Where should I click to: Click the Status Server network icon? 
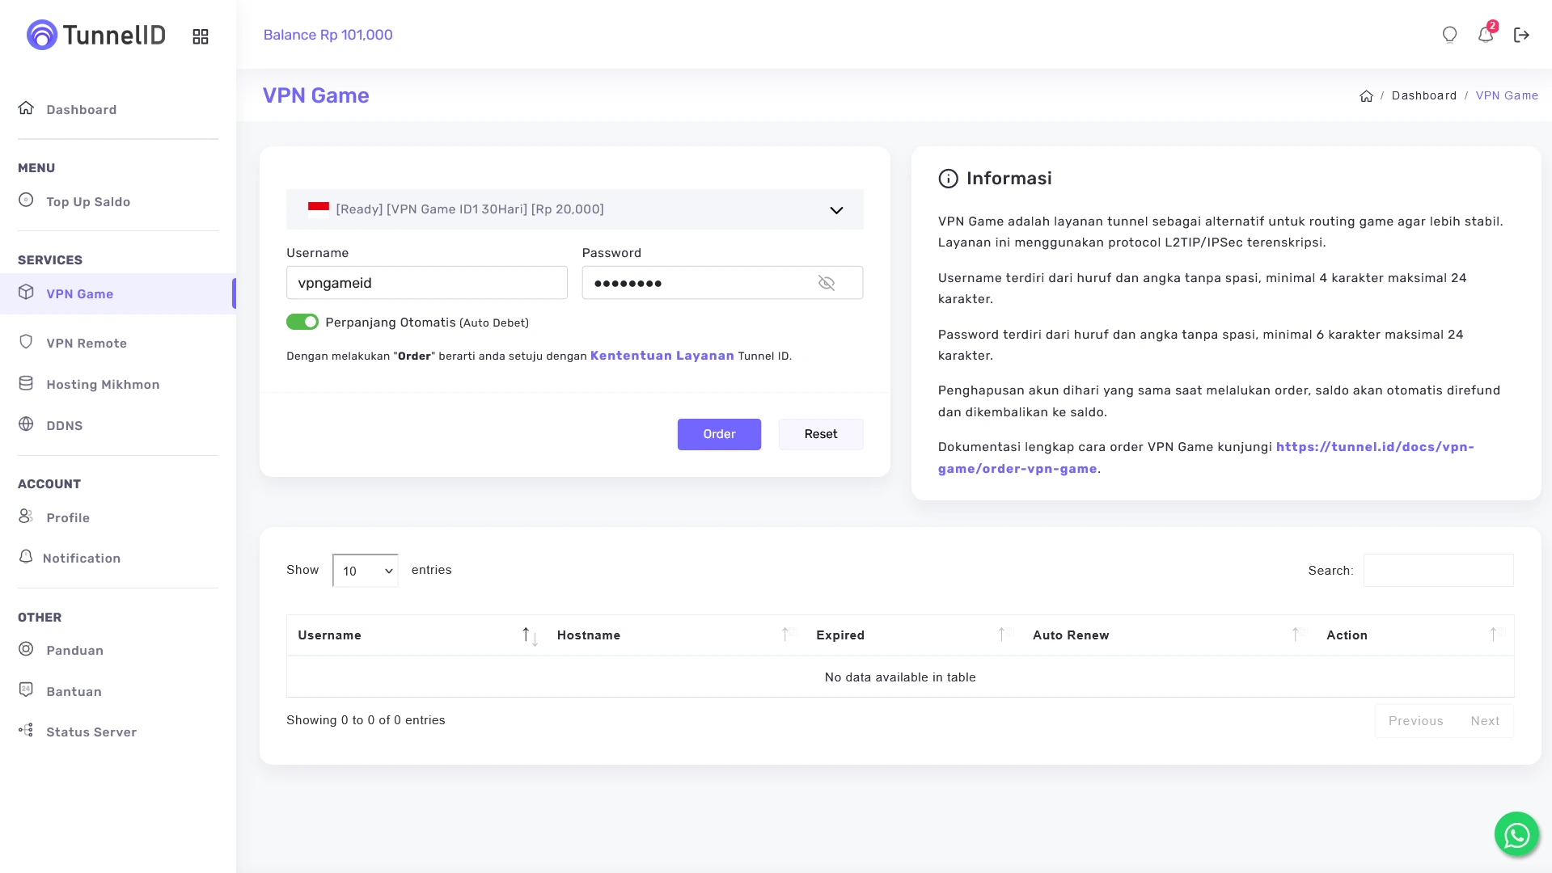(x=26, y=730)
